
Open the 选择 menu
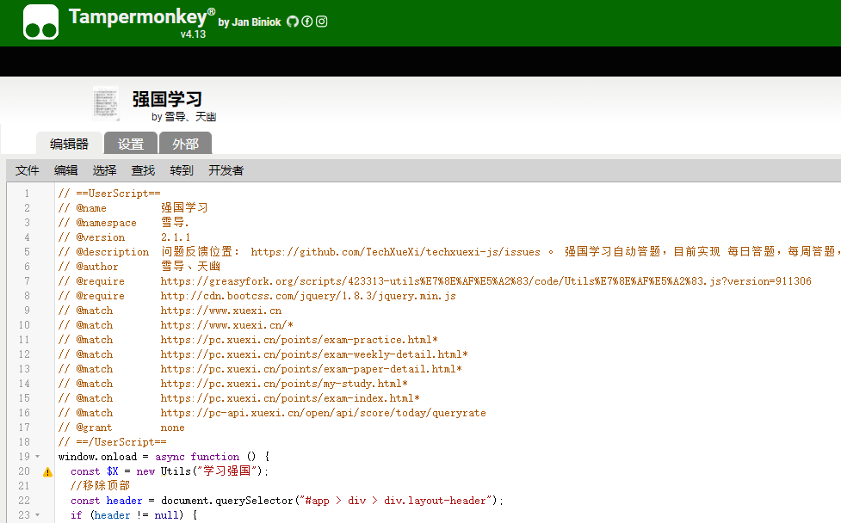point(105,170)
